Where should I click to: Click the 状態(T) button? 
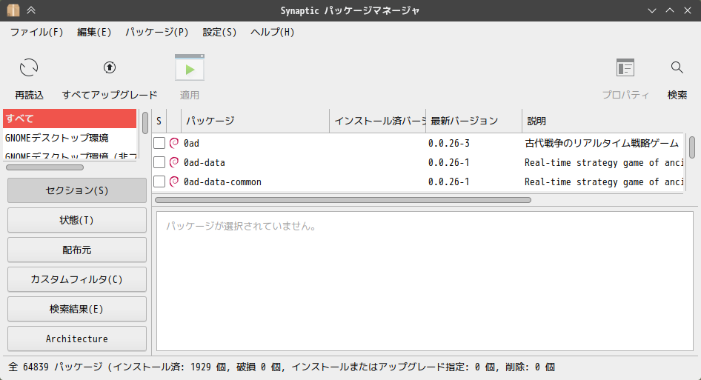click(77, 220)
